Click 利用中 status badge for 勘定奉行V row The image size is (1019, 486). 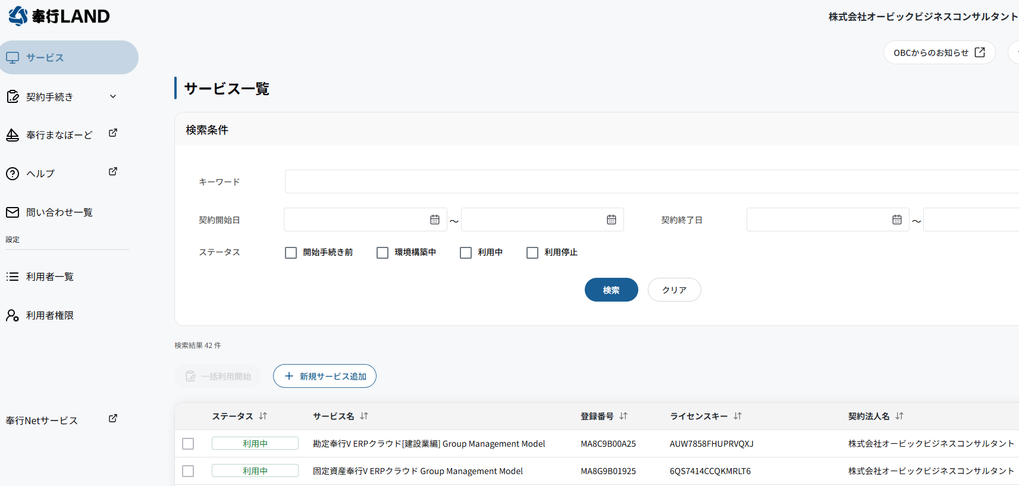(x=255, y=444)
